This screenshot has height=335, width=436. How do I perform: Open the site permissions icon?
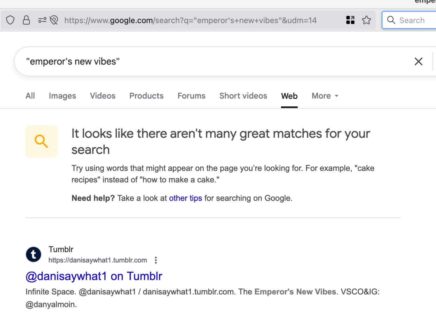point(42,20)
